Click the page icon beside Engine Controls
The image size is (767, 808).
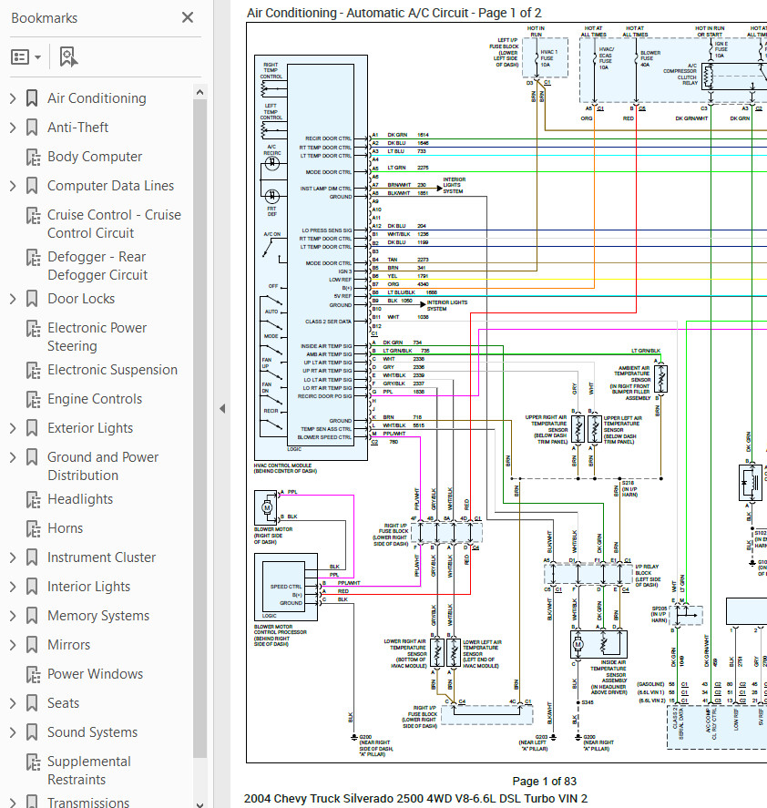click(31, 398)
